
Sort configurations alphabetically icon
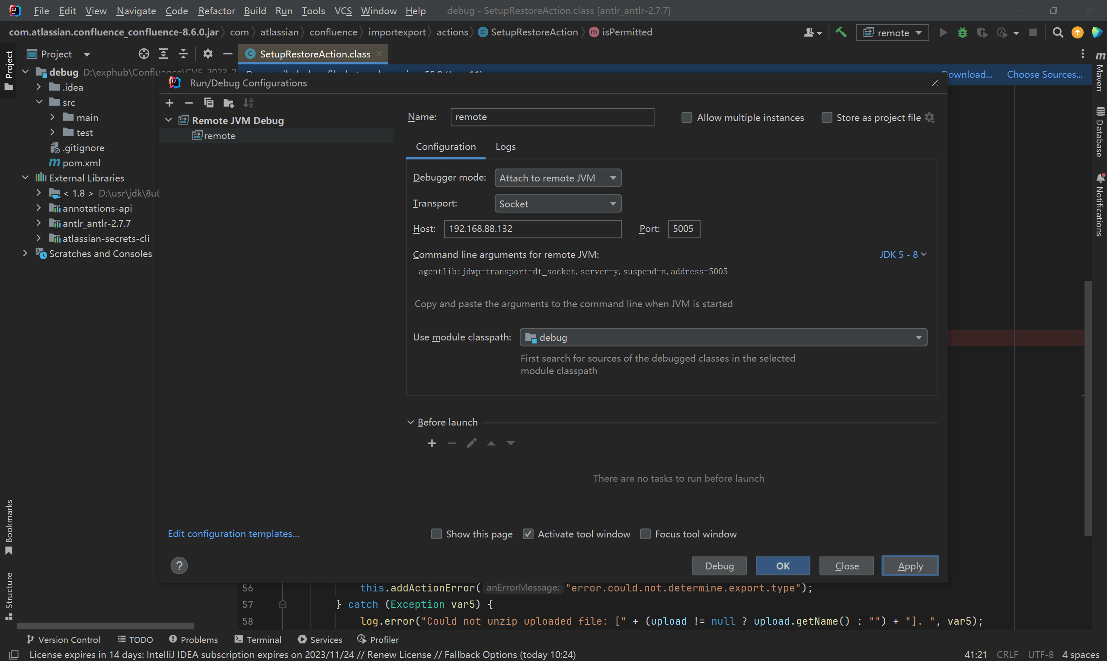coord(248,103)
